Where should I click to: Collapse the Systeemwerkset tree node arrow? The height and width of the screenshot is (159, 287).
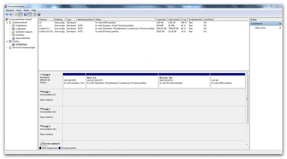point(7,23)
